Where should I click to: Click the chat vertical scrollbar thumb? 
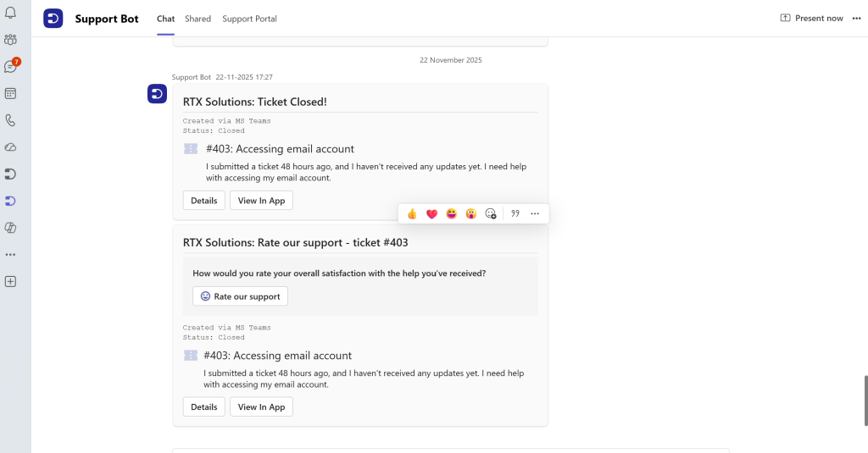point(865,401)
